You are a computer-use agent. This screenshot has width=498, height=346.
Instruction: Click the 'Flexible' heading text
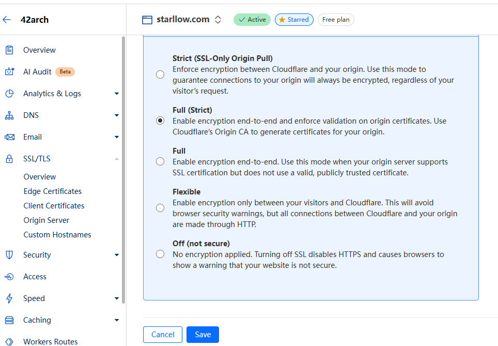coord(186,192)
